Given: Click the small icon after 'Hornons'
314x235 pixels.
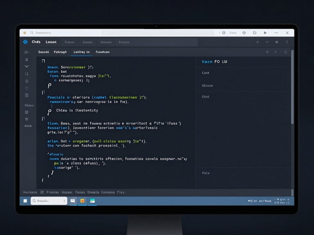Looking at the screenshot, I should click(x=42, y=192).
